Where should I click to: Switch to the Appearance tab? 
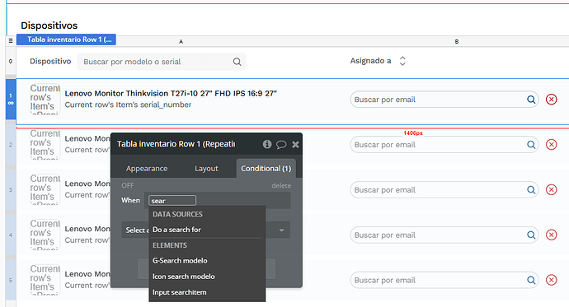click(147, 169)
